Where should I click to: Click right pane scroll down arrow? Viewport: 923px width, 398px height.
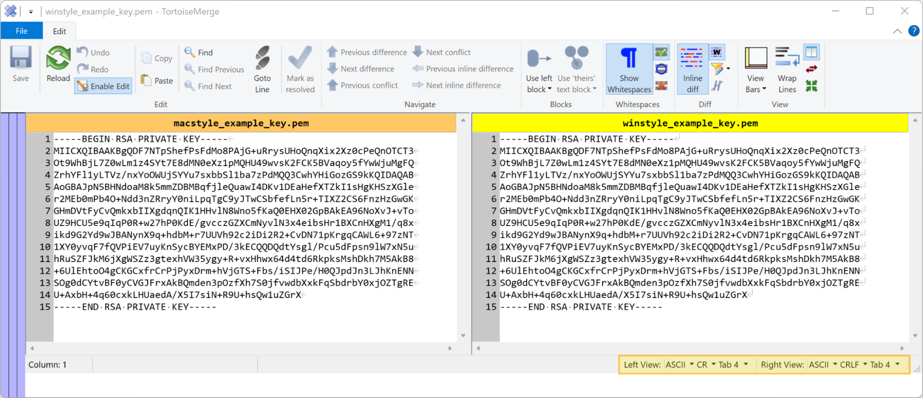(915, 336)
